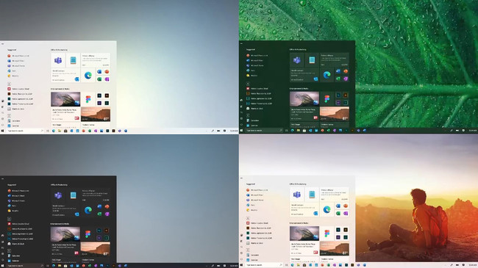Select Paint in the sunset hiker-desktop app list
Image resolution: width=478 pixels, height=268 pixels.
251,206
